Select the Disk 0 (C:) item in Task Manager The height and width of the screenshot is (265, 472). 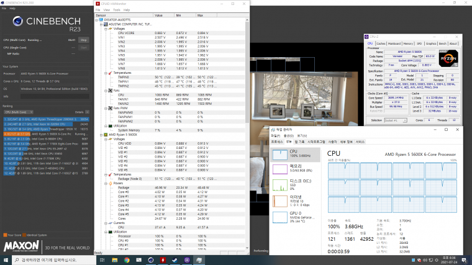pyautogui.click(x=295, y=185)
